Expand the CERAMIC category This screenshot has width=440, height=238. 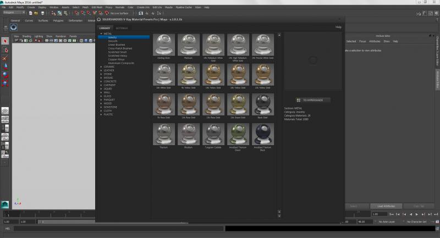click(x=101, y=67)
